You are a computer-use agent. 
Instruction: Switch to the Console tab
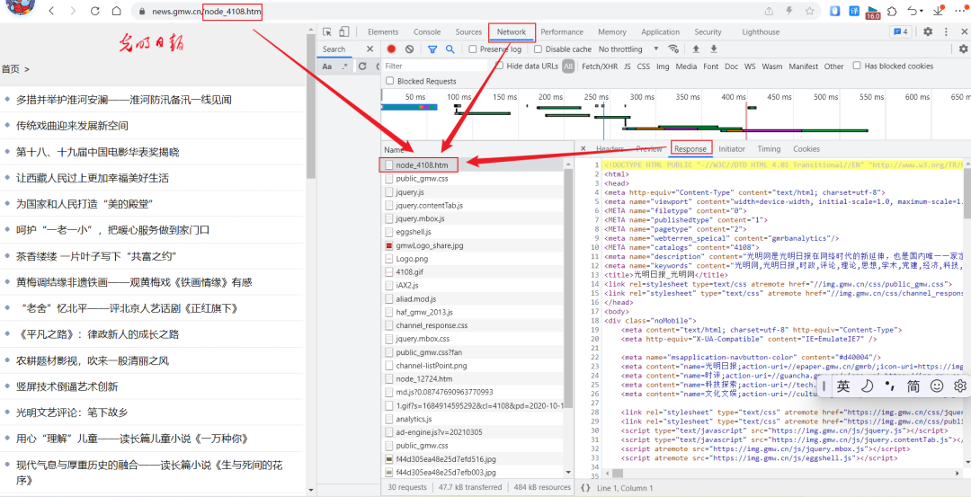point(427,32)
